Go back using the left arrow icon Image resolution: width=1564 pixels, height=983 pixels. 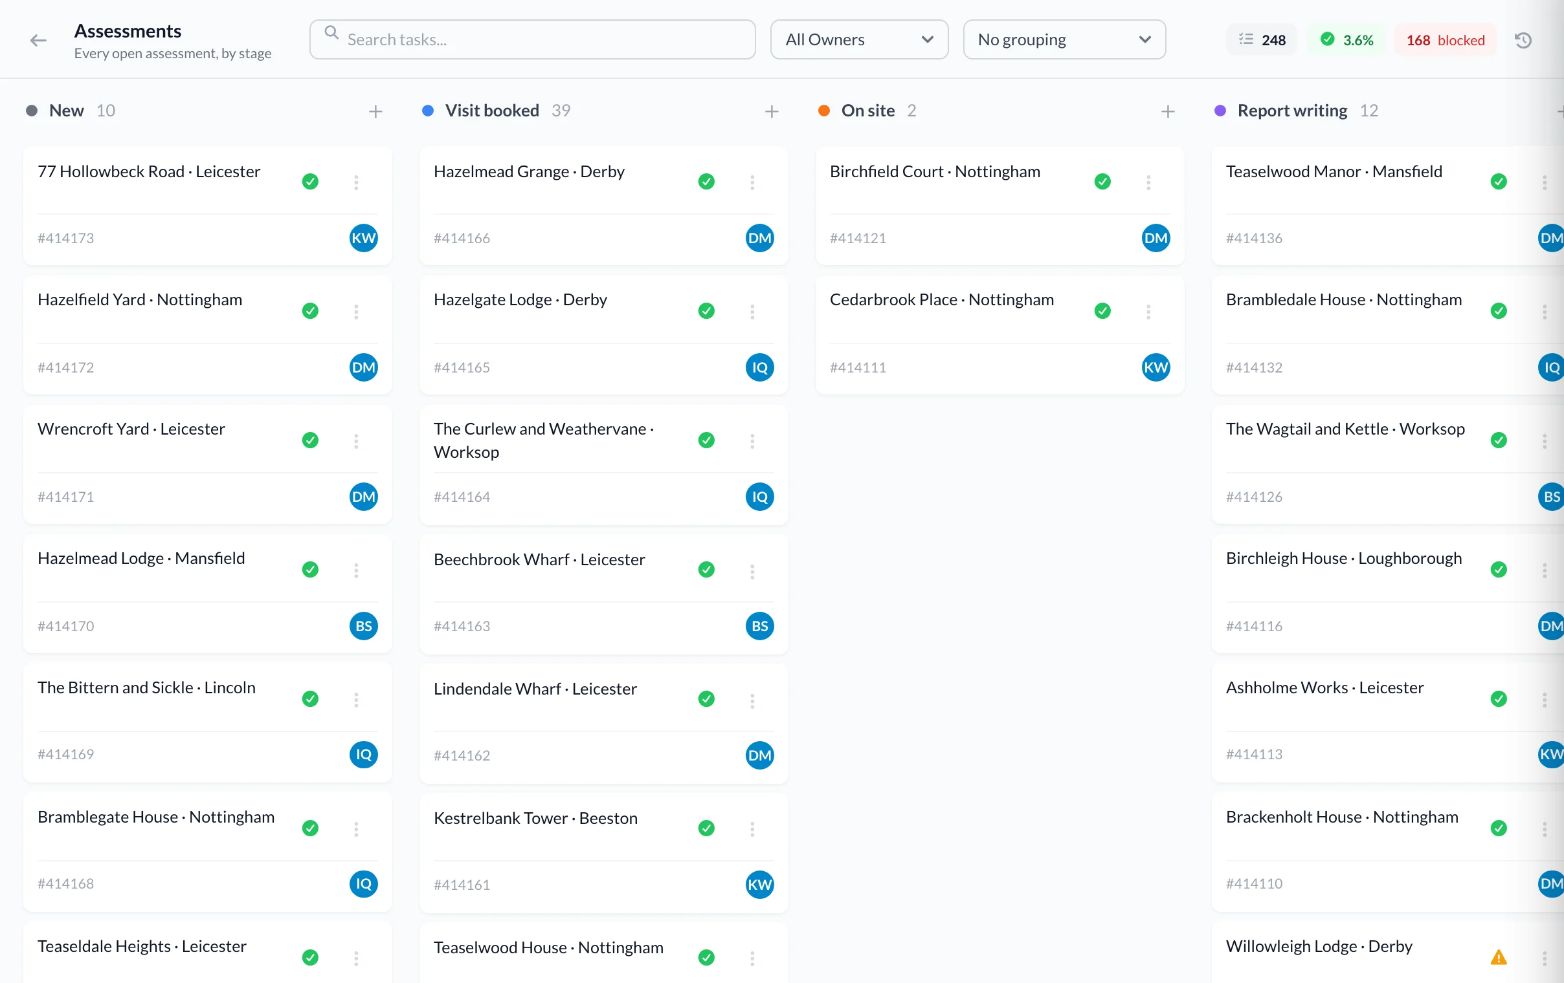[38, 40]
